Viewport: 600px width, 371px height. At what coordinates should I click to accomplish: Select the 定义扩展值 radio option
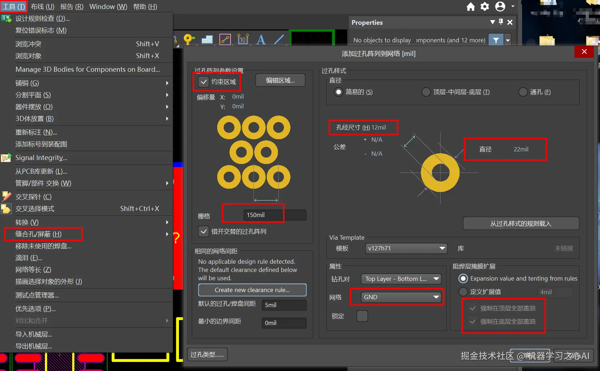click(463, 292)
